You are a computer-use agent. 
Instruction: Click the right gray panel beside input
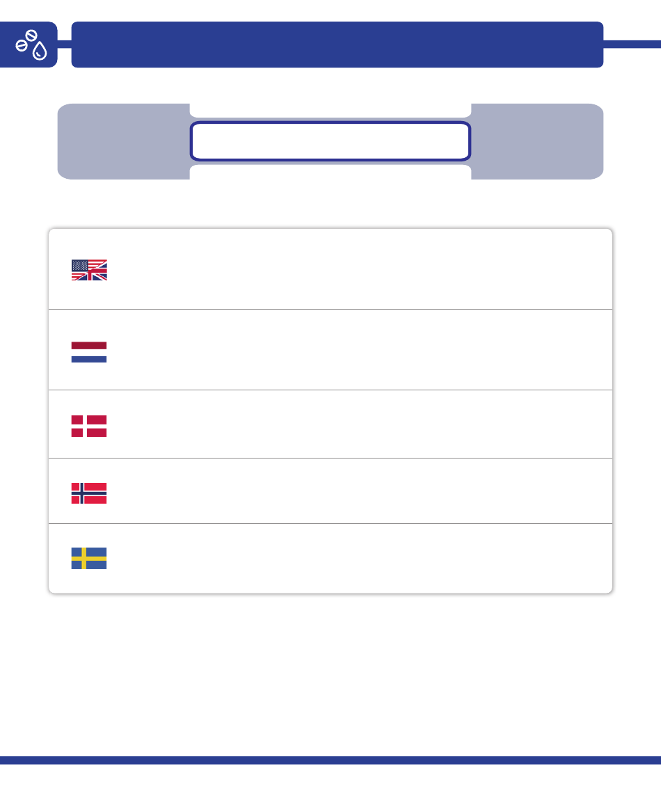(x=537, y=142)
